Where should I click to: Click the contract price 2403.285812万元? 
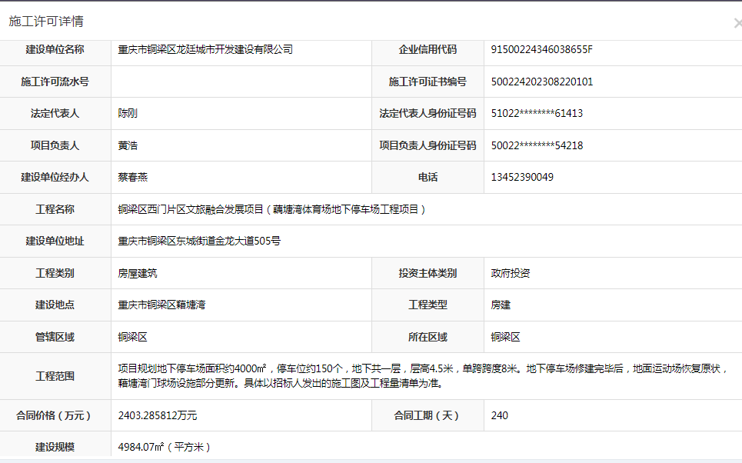click(x=158, y=415)
